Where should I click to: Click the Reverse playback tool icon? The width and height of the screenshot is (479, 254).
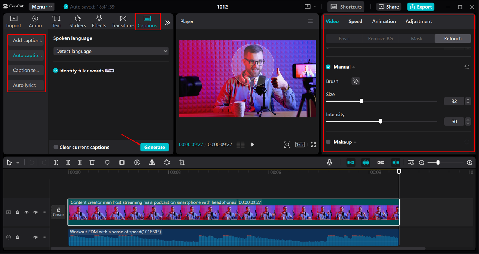click(x=137, y=162)
